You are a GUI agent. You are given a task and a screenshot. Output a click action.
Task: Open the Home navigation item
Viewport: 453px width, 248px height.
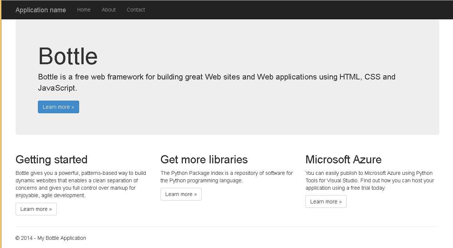point(84,10)
